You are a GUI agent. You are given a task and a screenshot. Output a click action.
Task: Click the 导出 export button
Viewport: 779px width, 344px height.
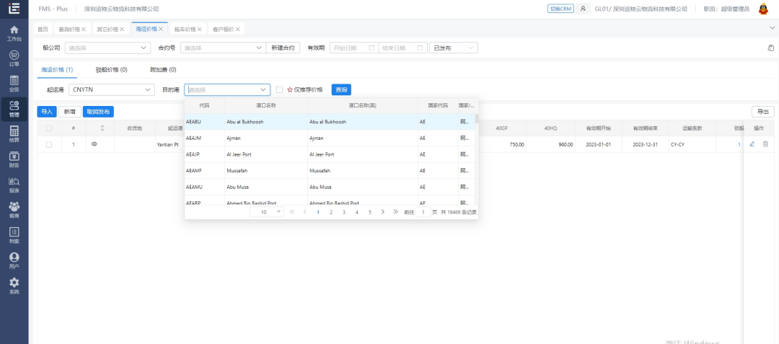[x=762, y=112]
